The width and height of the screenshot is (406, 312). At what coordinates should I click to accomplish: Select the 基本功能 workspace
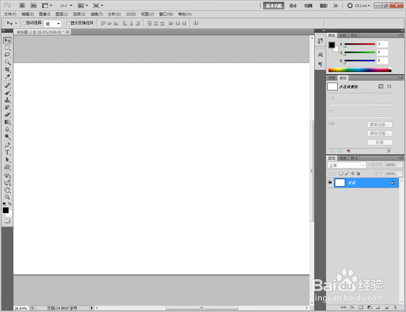pos(274,6)
